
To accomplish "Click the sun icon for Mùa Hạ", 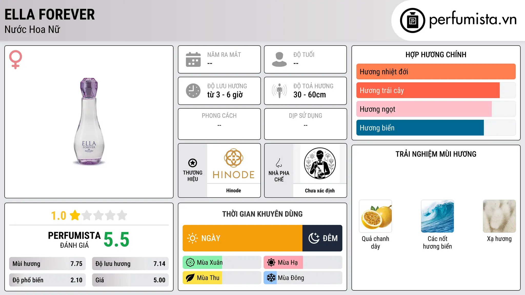I will click(271, 262).
